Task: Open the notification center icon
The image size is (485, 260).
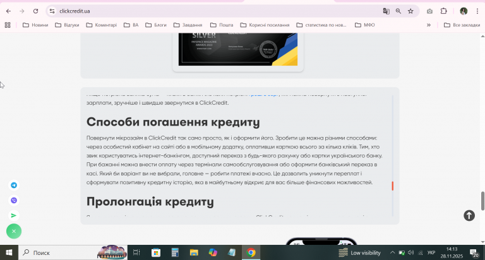Action: click(474, 253)
